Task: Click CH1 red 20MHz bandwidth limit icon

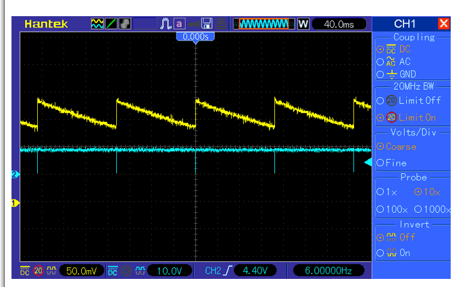Action: coord(39,271)
